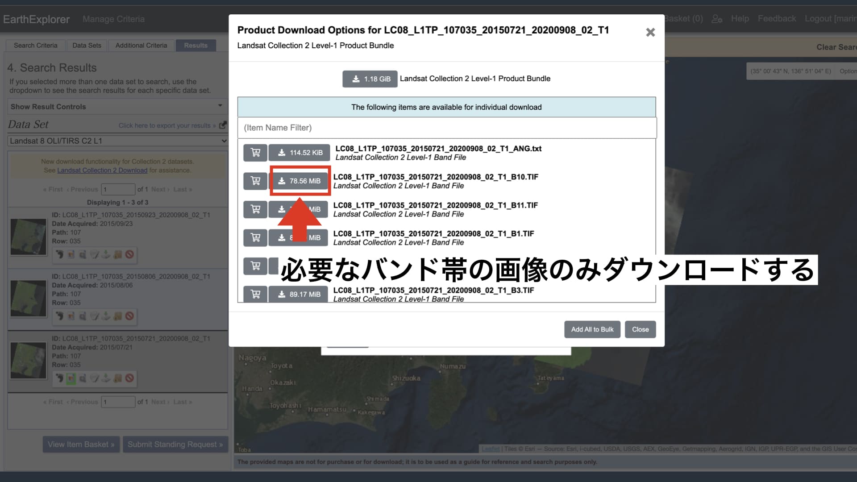Open thumbnail of the 20150806 scene
This screenshot has height=482, width=857.
28,298
